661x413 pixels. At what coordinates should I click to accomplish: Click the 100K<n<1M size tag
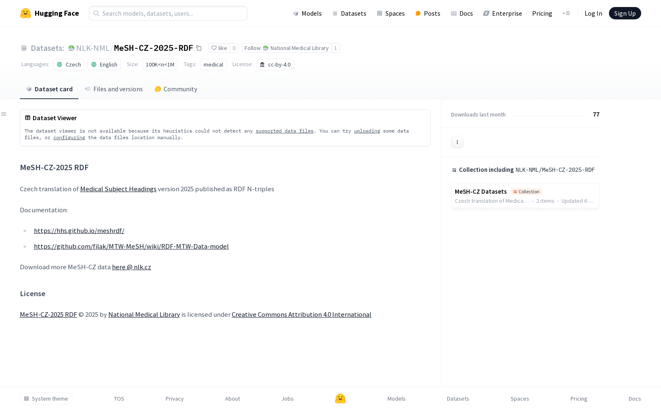point(160,64)
